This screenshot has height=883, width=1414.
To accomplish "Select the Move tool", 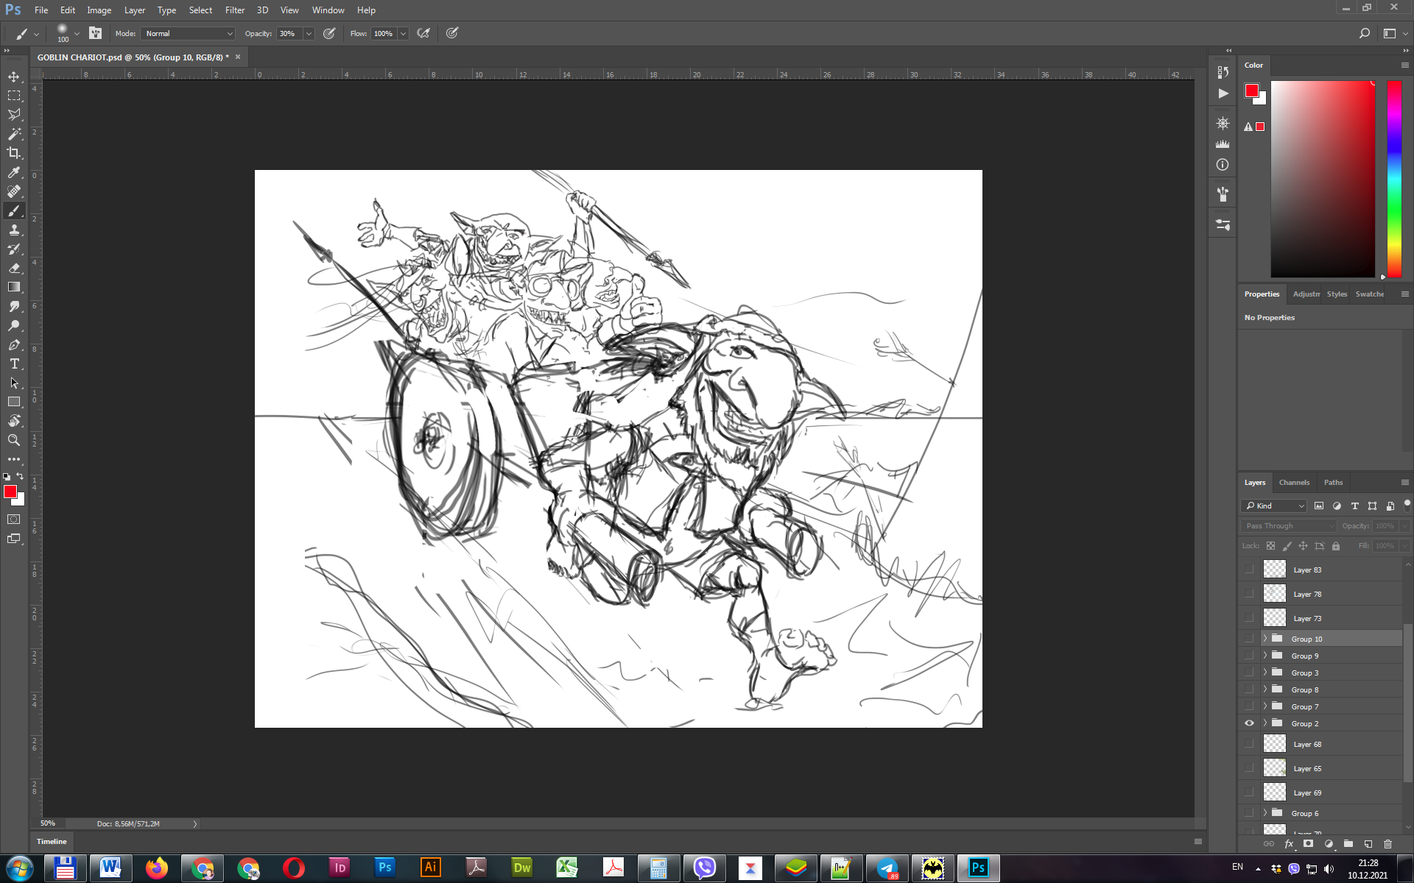I will (x=14, y=77).
